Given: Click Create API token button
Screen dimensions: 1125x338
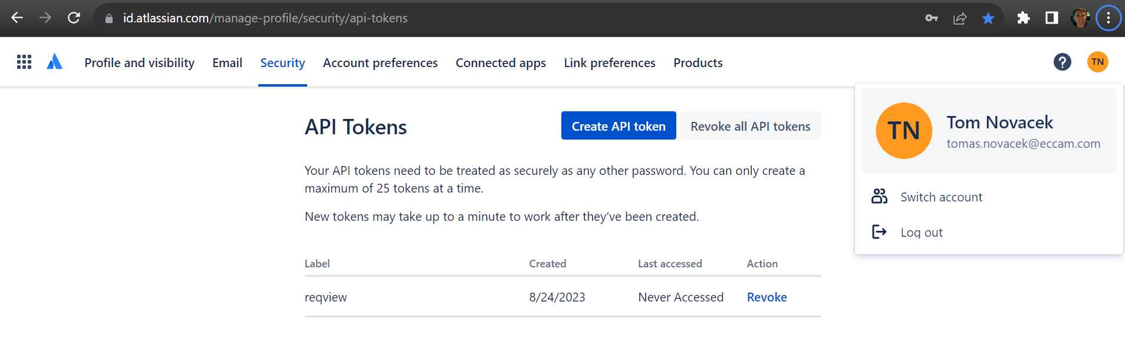Looking at the screenshot, I should tap(619, 126).
